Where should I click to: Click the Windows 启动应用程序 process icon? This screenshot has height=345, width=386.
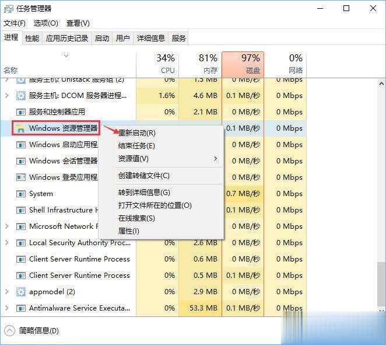click(x=20, y=145)
